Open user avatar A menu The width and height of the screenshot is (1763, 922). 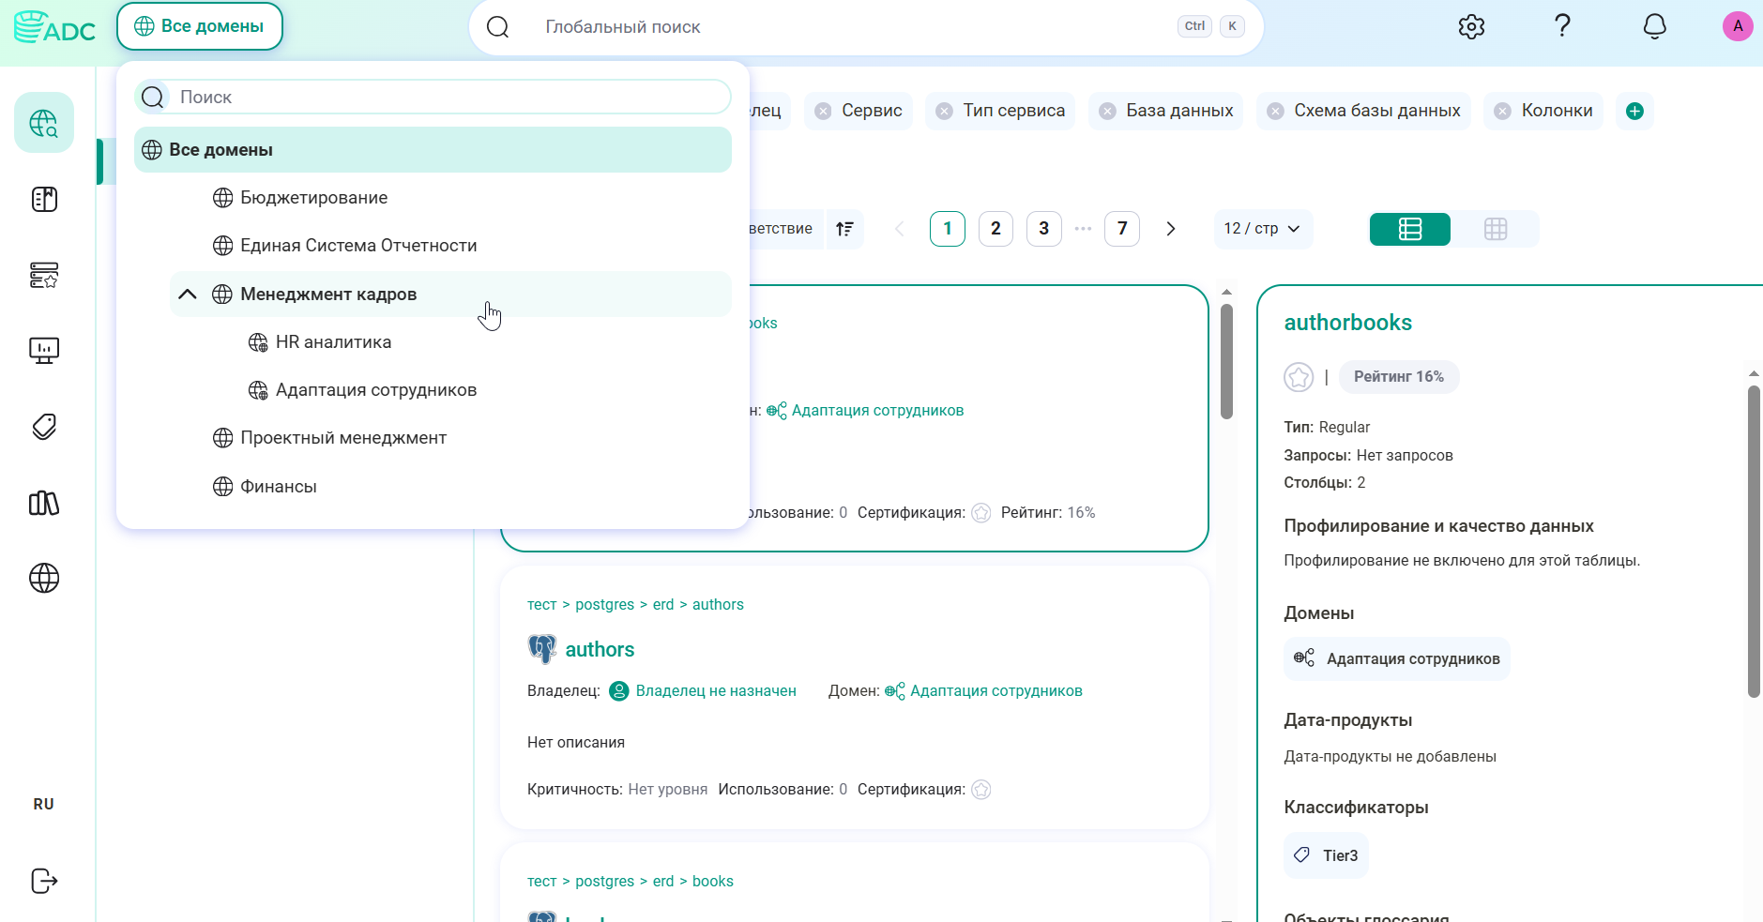[x=1738, y=26]
